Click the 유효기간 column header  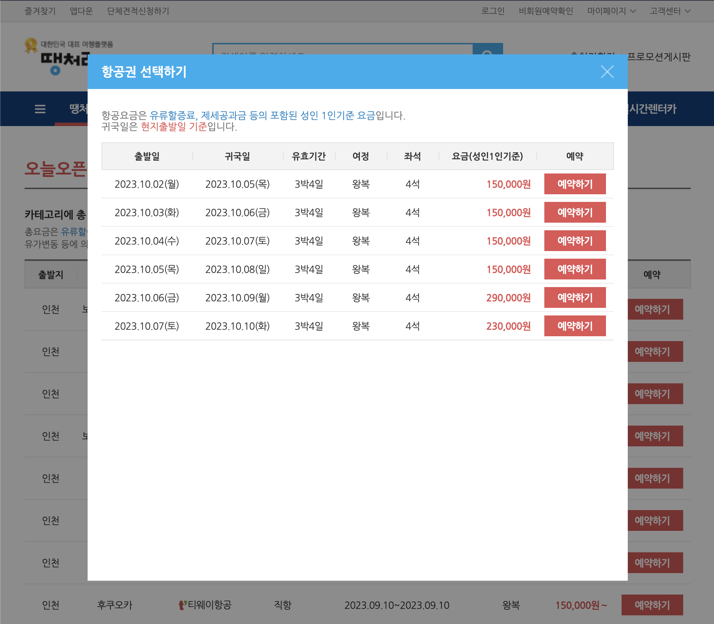pos(309,157)
